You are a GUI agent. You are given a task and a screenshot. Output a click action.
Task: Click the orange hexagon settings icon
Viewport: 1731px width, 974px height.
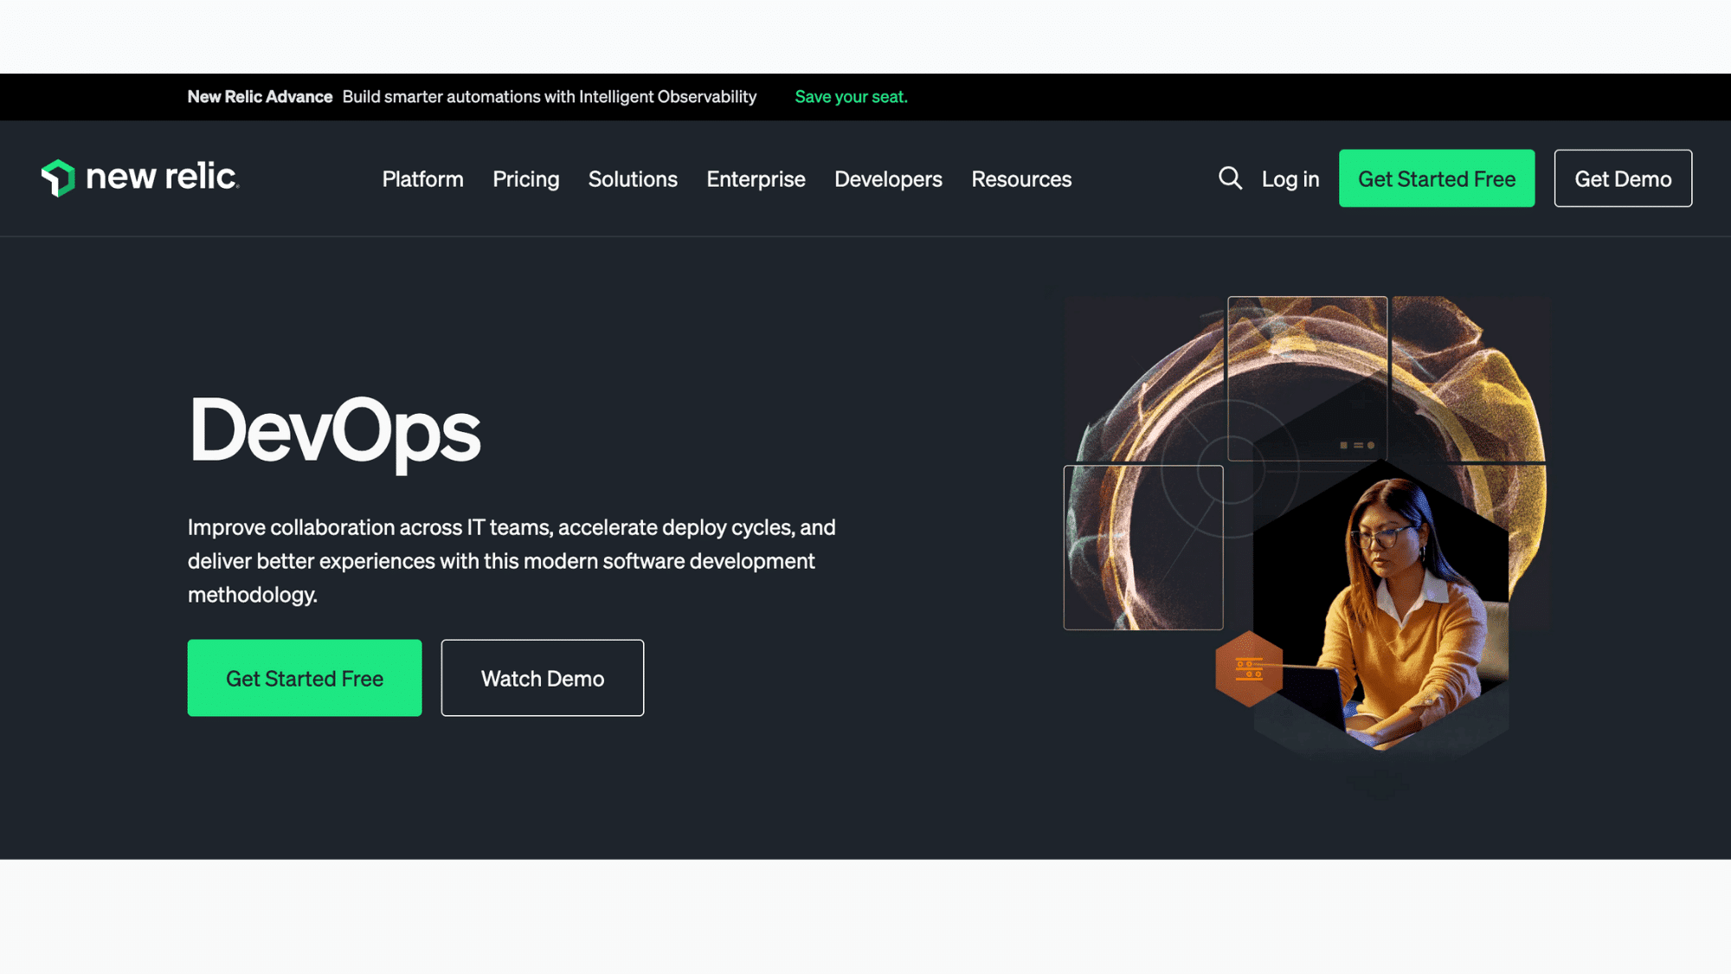[1248, 668]
